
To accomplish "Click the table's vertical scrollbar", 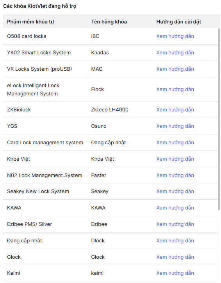I will (x=219, y=119).
